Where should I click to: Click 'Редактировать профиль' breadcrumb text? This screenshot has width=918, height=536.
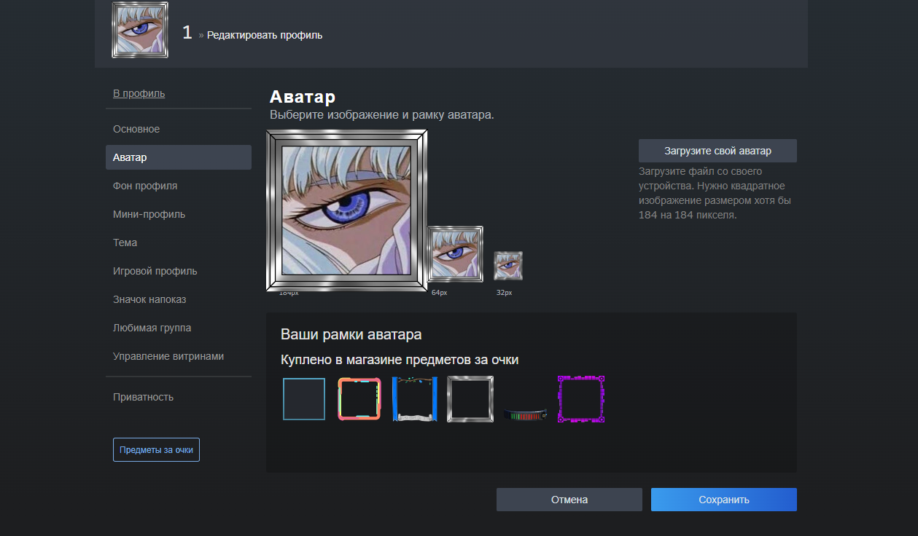(x=265, y=35)
